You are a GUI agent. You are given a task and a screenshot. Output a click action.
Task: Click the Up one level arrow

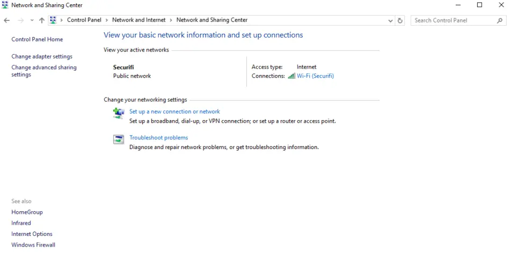coord(42,20)
